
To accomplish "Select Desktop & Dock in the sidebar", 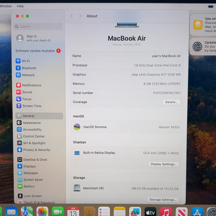I will pos(32,159).
